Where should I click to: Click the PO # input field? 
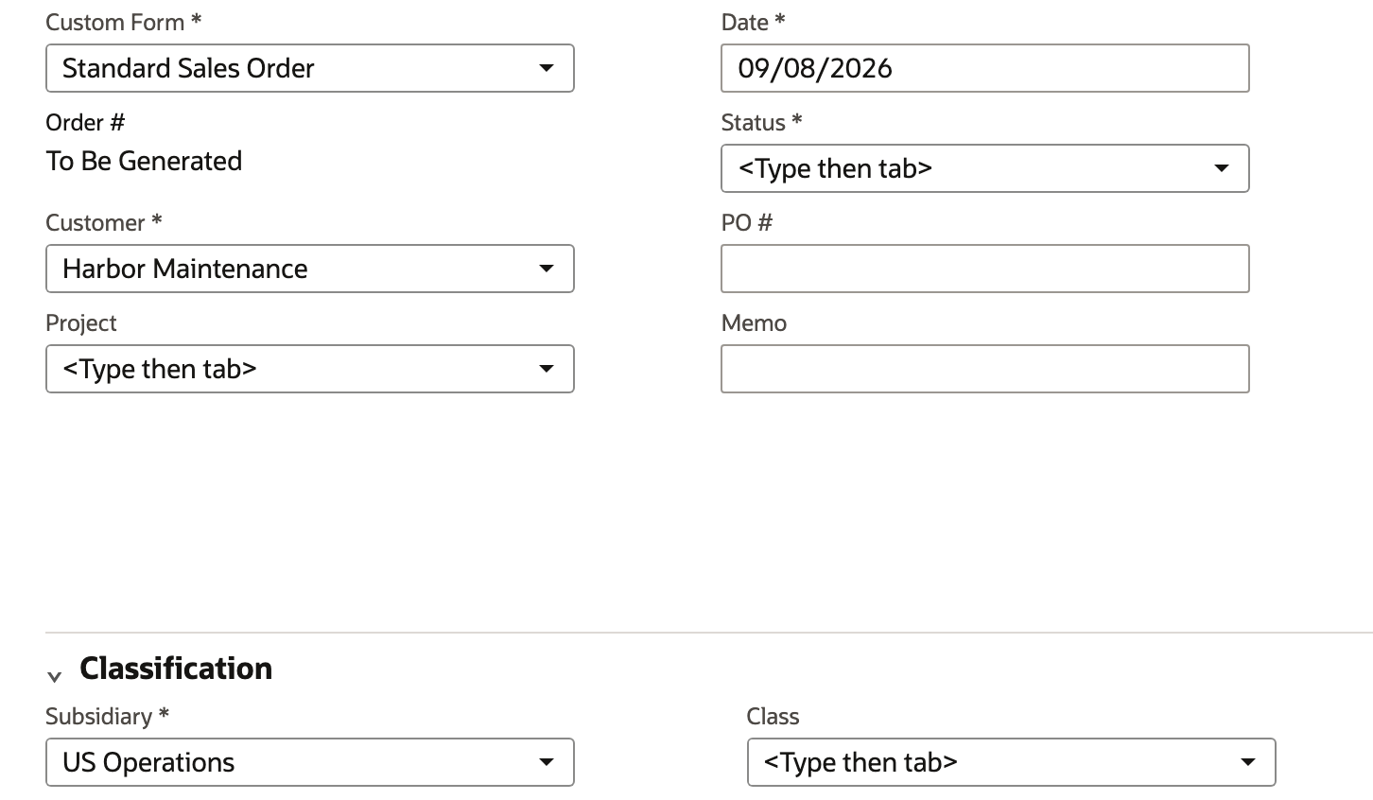point(984,269)
